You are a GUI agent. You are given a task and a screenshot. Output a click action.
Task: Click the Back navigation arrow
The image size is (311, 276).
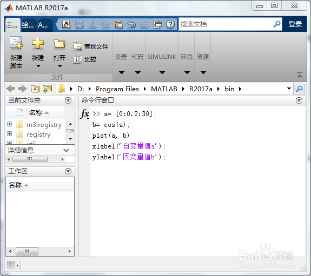point(10,89)
